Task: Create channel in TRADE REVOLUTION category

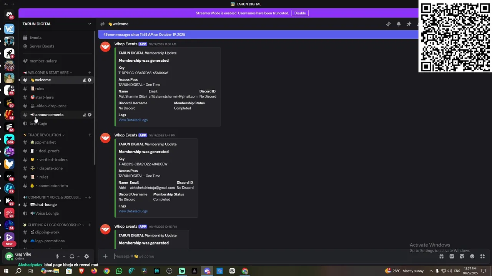Action: [90, 135]
